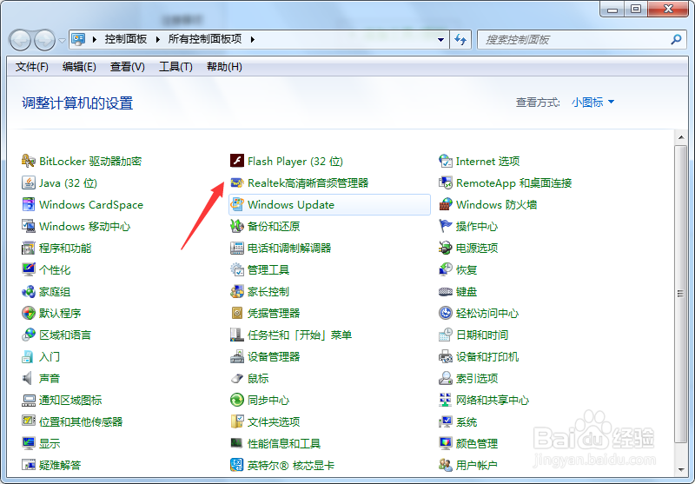Open the 工具(T) menu
695x484 pixels.
(x=176, y=67)
